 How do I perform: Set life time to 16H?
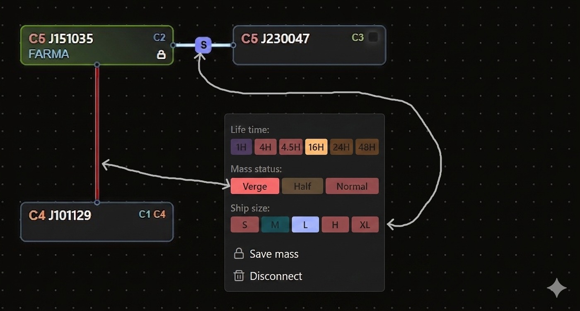(316, 147)
